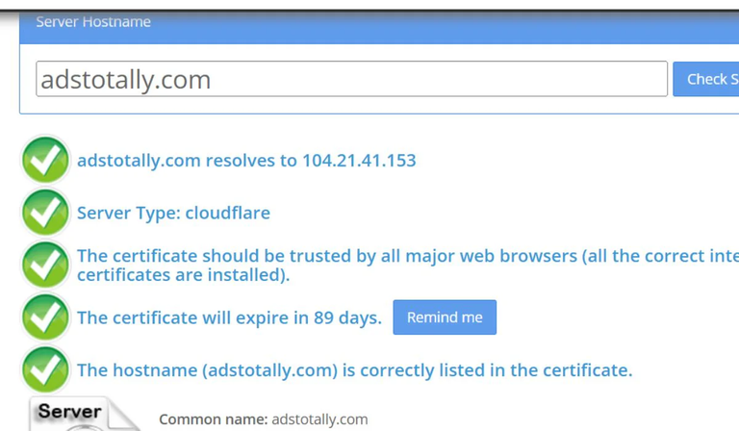739x431 pixels.
Task: Click the Remind me button
Action: (x=445, y=317)
